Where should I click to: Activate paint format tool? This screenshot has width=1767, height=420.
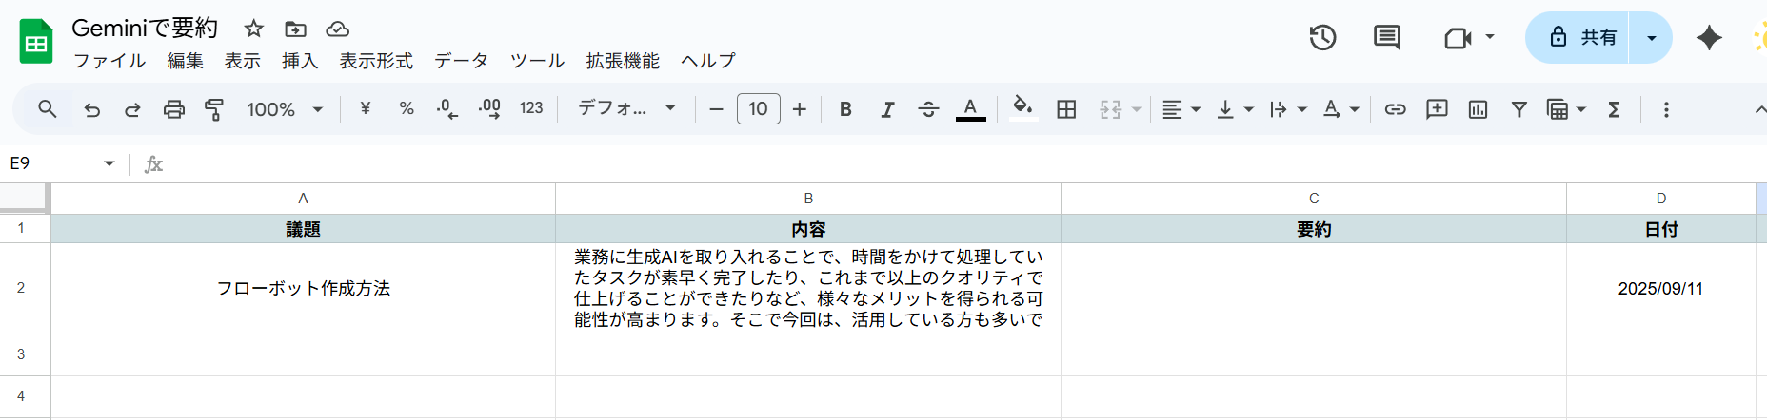(x=214, y=109)
